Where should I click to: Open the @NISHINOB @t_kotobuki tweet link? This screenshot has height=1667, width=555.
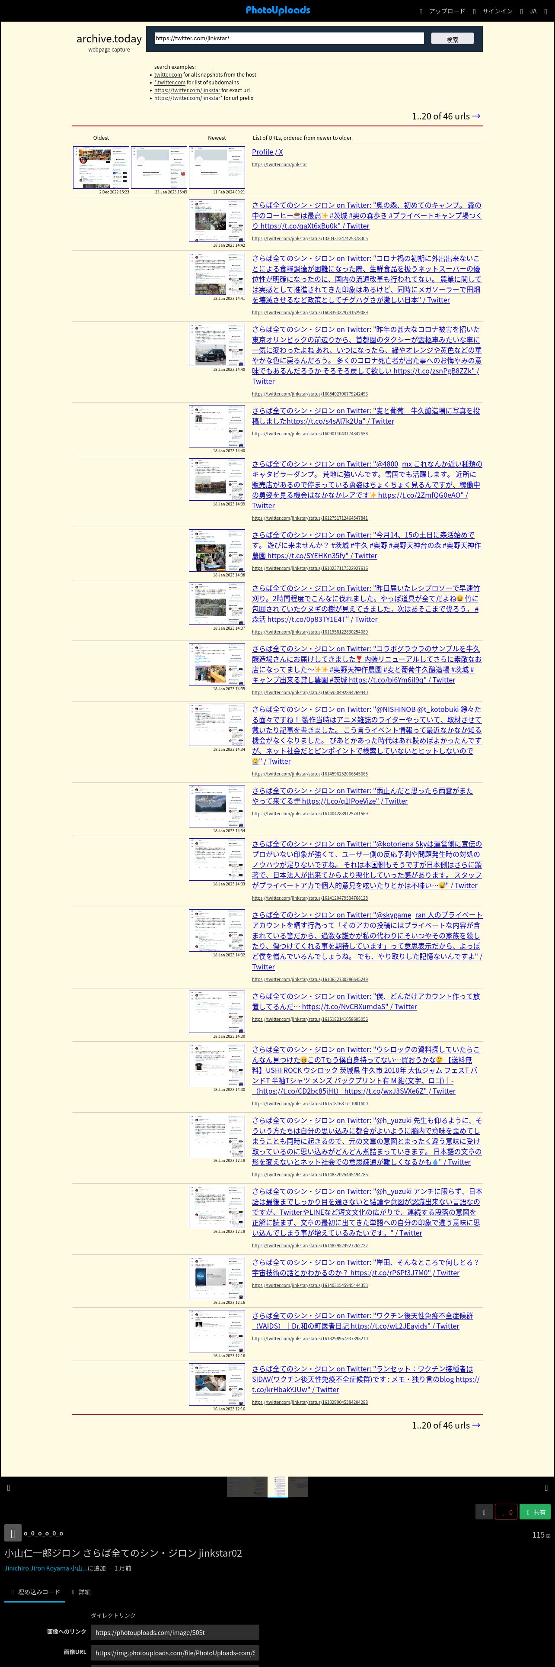pyautogui.click(x=367, y=736)
